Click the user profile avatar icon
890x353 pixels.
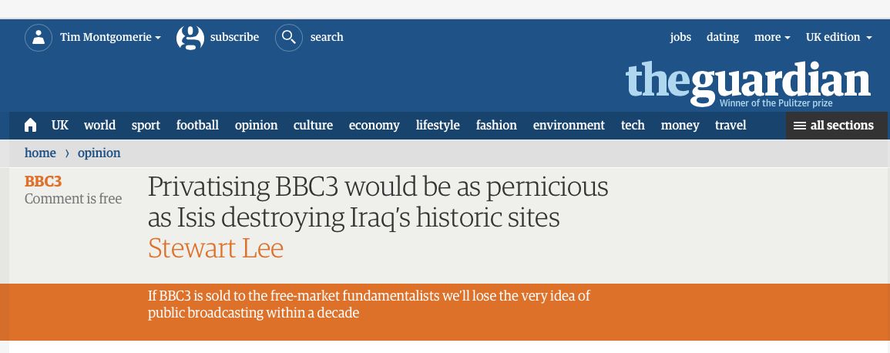tap(39, 38)
